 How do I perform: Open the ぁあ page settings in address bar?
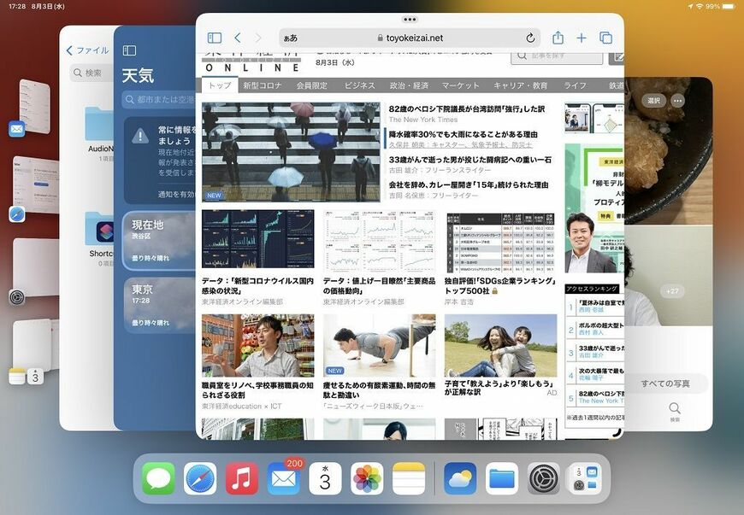pyautogui.click(x=292, y=38)
